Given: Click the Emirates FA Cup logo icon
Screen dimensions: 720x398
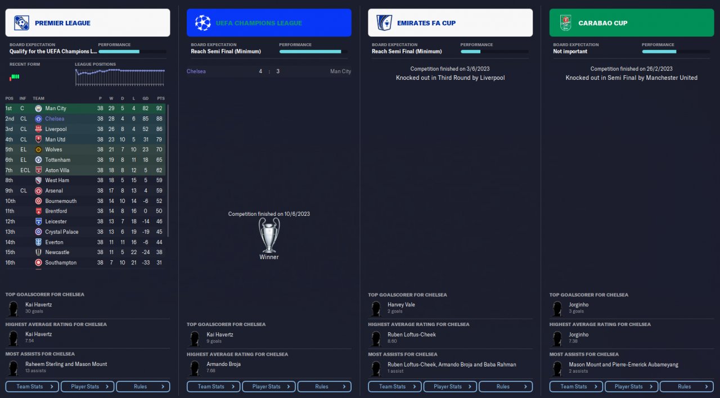Looking at the screenshot, I should click(384, 23).
